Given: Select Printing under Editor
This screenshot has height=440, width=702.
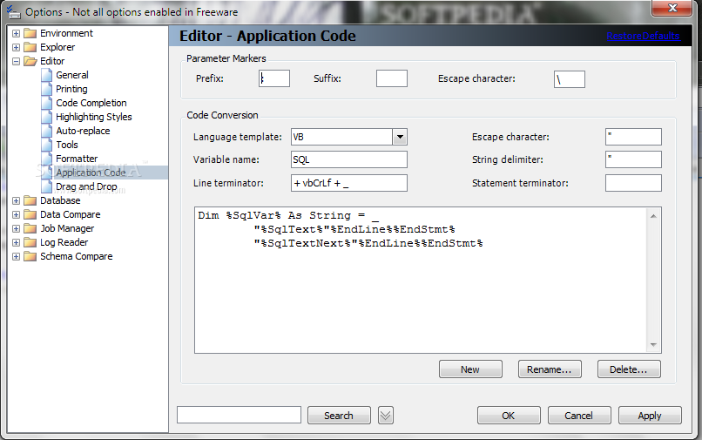Looking at the screenshot, I should pos(71,89).
